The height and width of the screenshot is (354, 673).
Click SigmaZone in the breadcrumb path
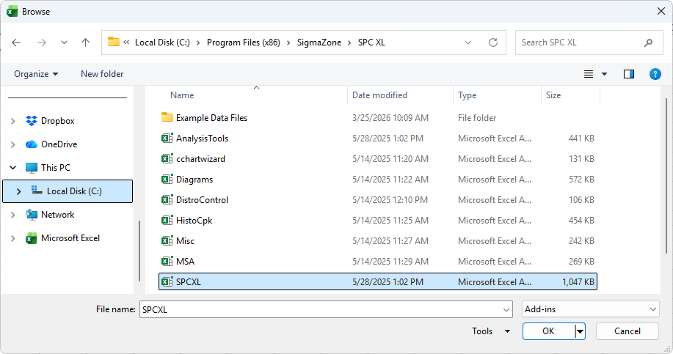pyautogui.click(x=319, y=43)
